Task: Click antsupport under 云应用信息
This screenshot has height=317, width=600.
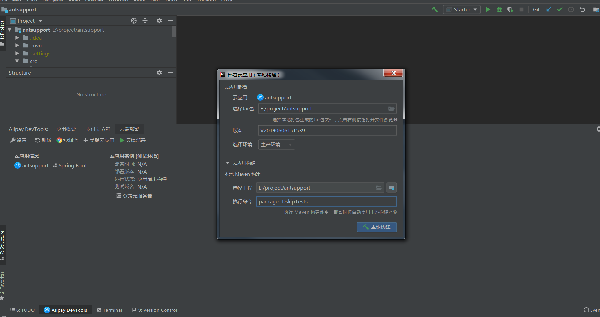Action: click(x=32, y=166)
